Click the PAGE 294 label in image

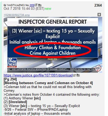pos(52,59)
